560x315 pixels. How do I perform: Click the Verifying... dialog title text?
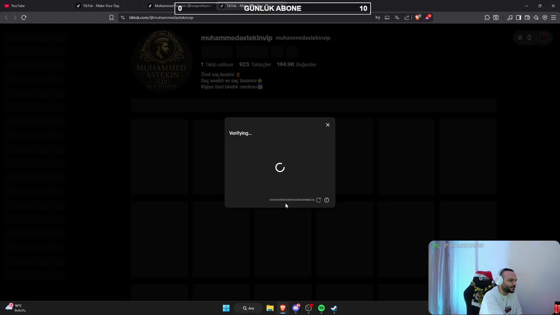click(240, 133)
